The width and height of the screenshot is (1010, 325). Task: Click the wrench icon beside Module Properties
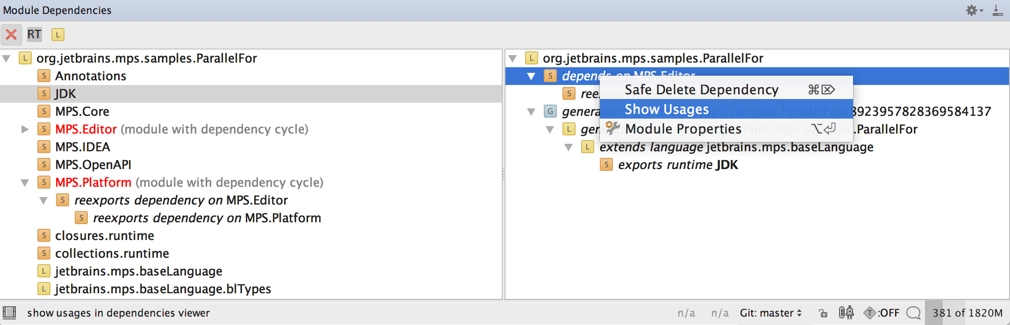click(x=612, y=128)
